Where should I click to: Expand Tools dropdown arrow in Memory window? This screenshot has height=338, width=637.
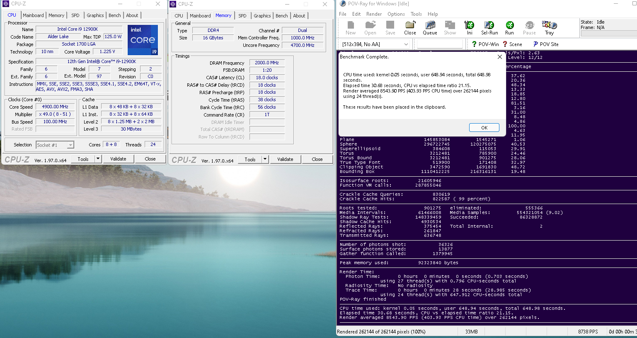[x=265, y=159]
